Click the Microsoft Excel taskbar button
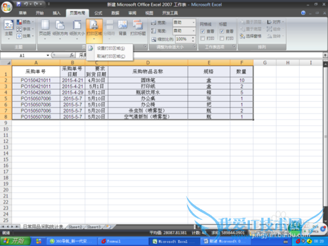Screen dimensions: 328x246 (x=174, y=241)
